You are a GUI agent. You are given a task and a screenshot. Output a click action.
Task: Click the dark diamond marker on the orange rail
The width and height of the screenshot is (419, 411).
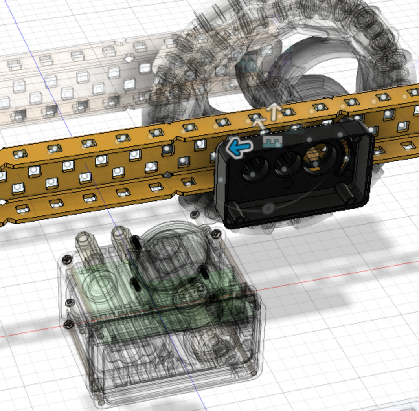(x=168, y=175)
